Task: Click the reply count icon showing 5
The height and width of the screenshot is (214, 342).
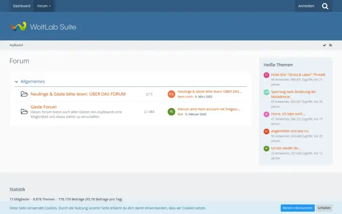Action: [148, 94]
